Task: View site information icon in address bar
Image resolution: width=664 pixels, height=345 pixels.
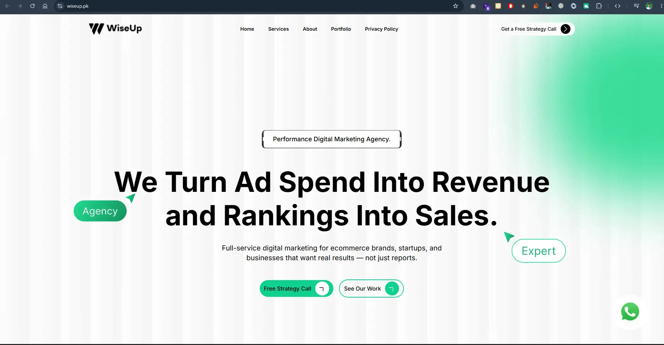Action: 60,6
